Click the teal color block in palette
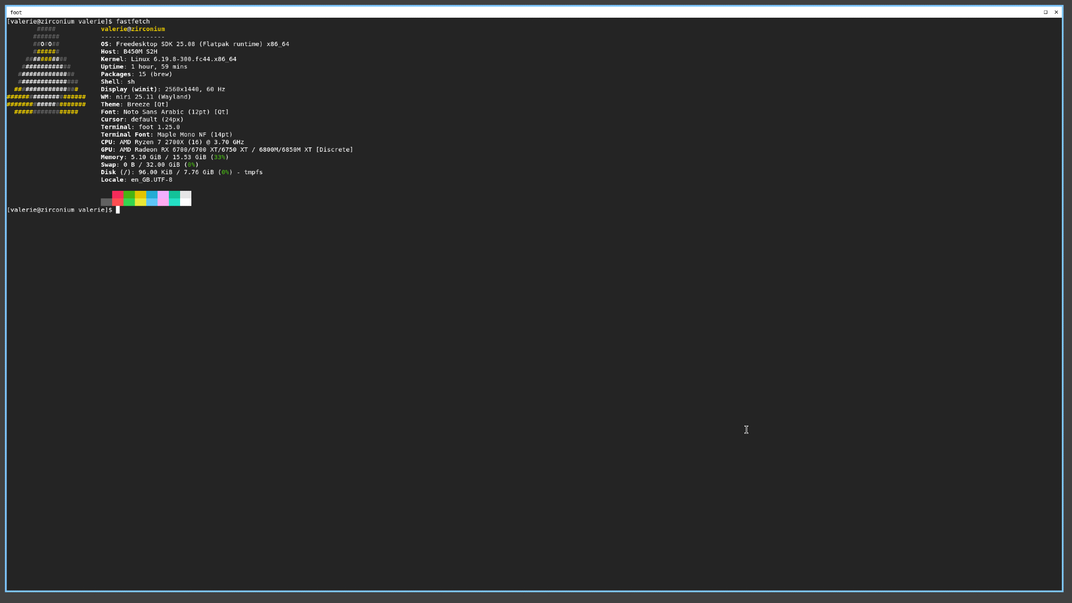This screenshot has height=603, width=1072. click(x=174, y=198)
